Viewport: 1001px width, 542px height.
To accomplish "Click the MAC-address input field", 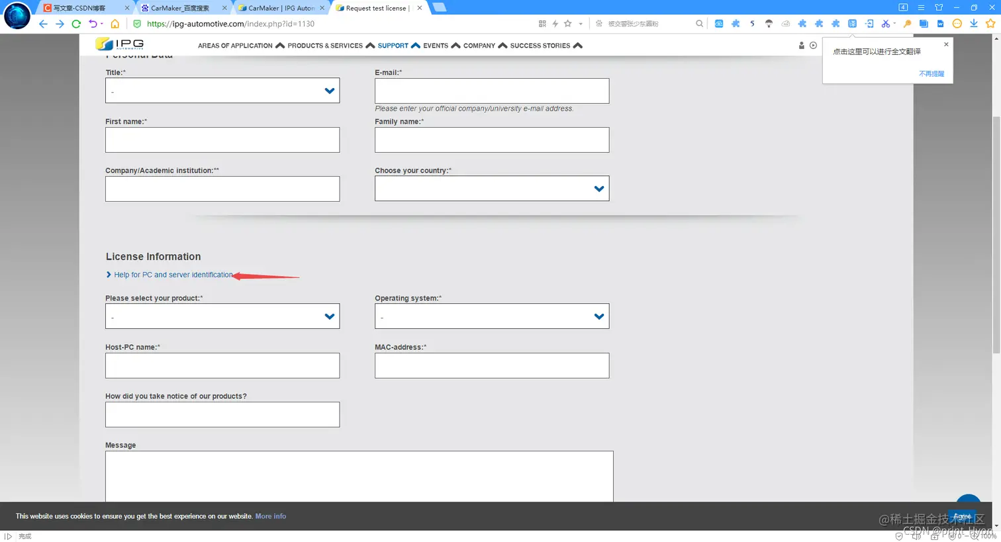I will pos(492,365).
